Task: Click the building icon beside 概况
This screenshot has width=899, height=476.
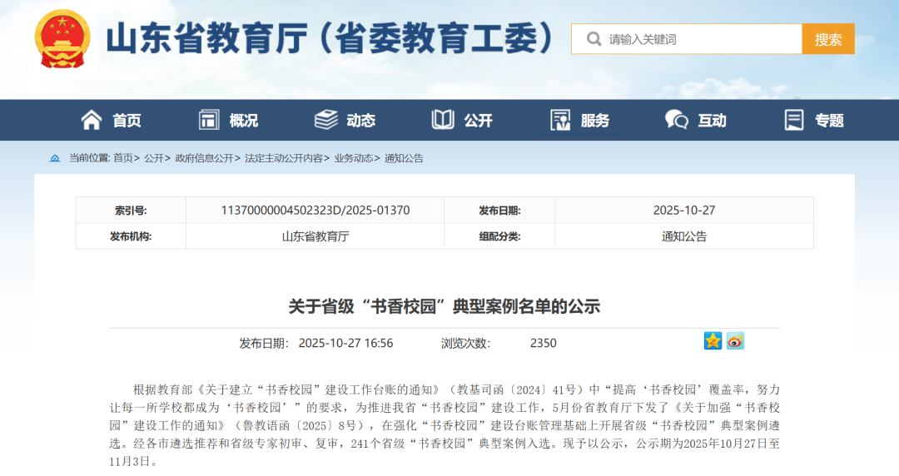Action: [x=209, y=120]
